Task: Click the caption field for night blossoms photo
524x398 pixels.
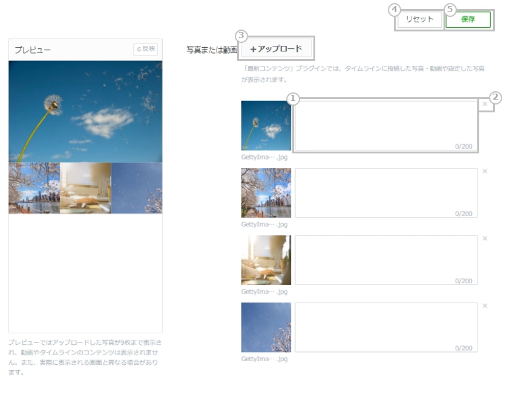Action: tap(385, 327)
